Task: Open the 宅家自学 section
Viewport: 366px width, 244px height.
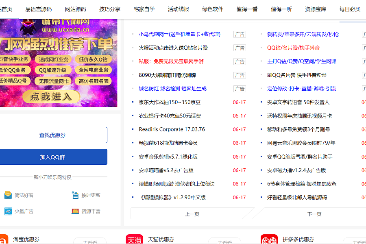Action: (144, 9)
